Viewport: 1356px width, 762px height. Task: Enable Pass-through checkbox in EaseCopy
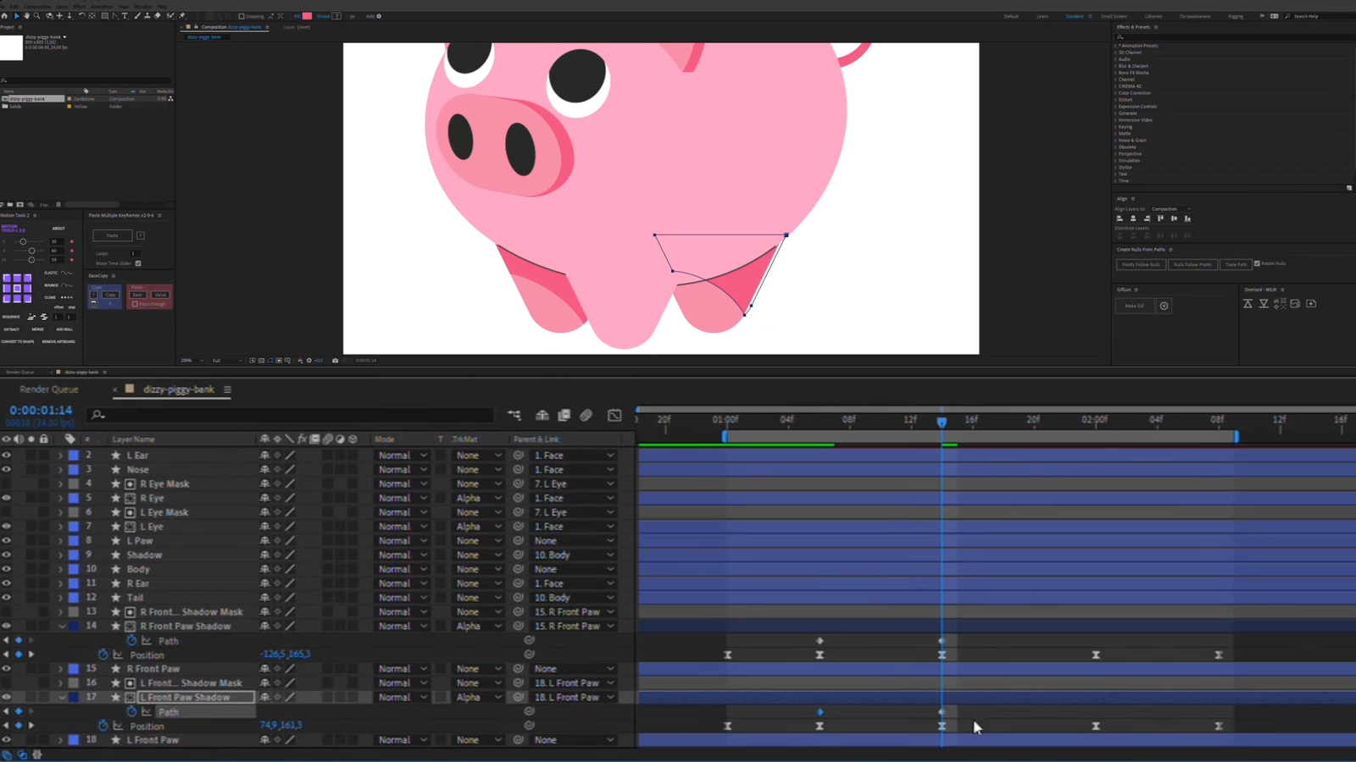pos(135,304)
